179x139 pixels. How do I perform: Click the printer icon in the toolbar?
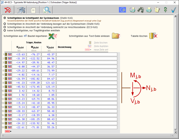[x=149, y=10]
